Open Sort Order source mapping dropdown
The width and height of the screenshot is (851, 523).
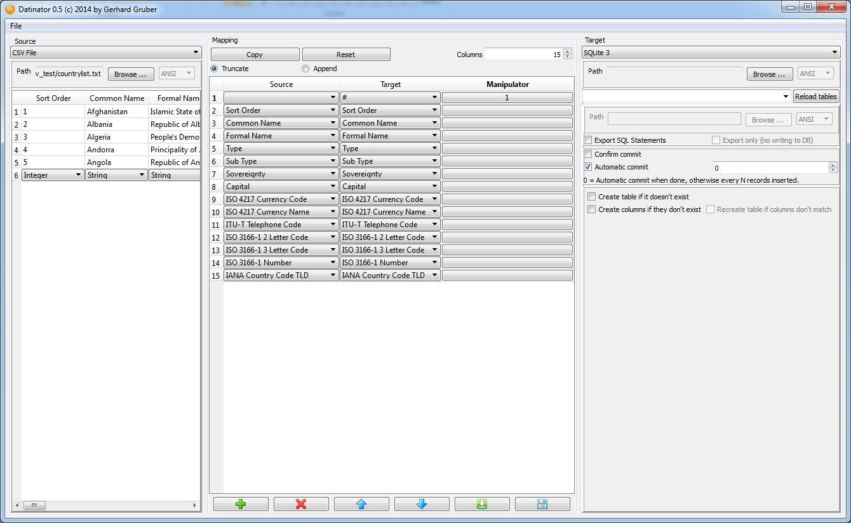pyautogui.click(x=281, y=110)
